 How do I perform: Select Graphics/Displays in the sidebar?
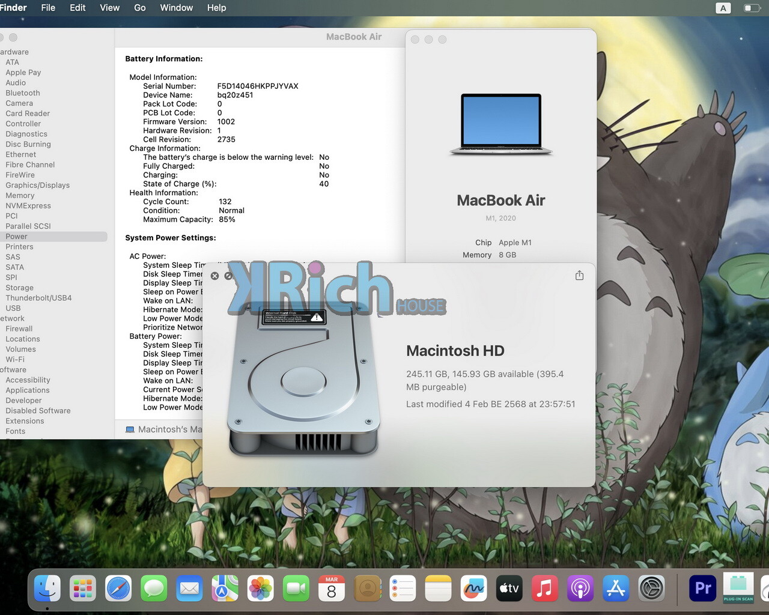[x=38, y=185]
